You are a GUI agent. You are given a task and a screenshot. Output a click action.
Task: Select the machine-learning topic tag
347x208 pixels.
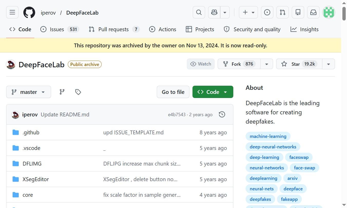268,136
